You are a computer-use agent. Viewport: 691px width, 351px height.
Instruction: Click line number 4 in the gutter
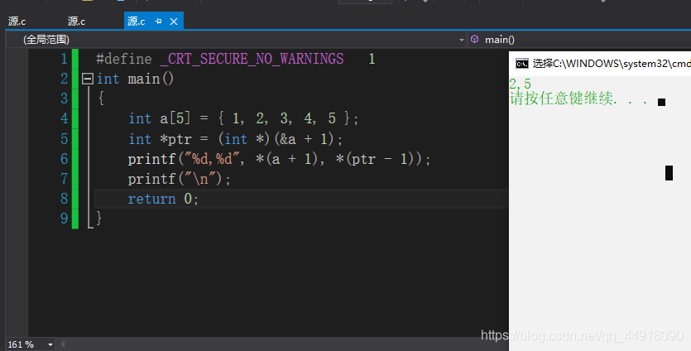tap(65, 118)
